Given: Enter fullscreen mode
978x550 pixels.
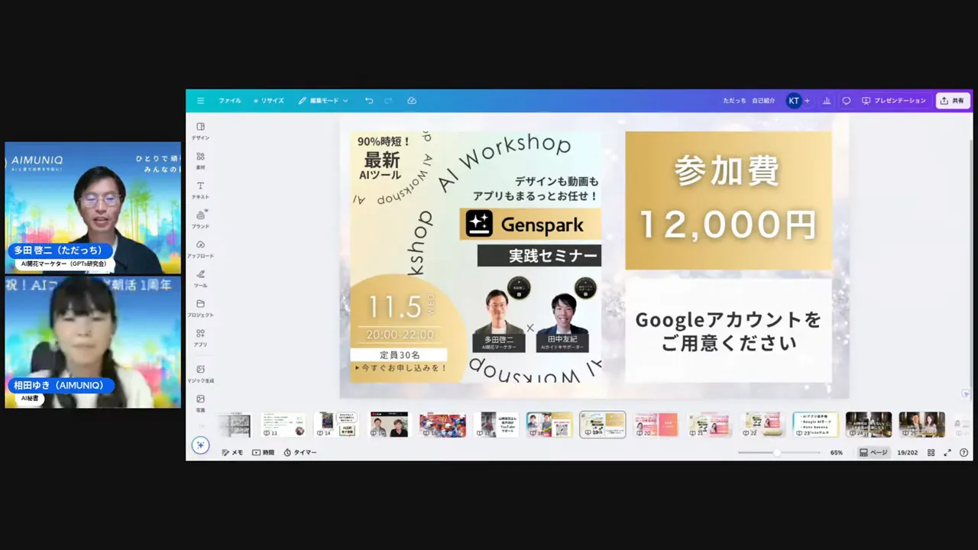Looking at the screenshot, I should coord(947,452).
